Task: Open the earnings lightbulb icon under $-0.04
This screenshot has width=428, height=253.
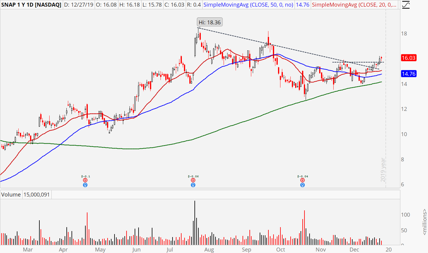Action: (302, 185)
